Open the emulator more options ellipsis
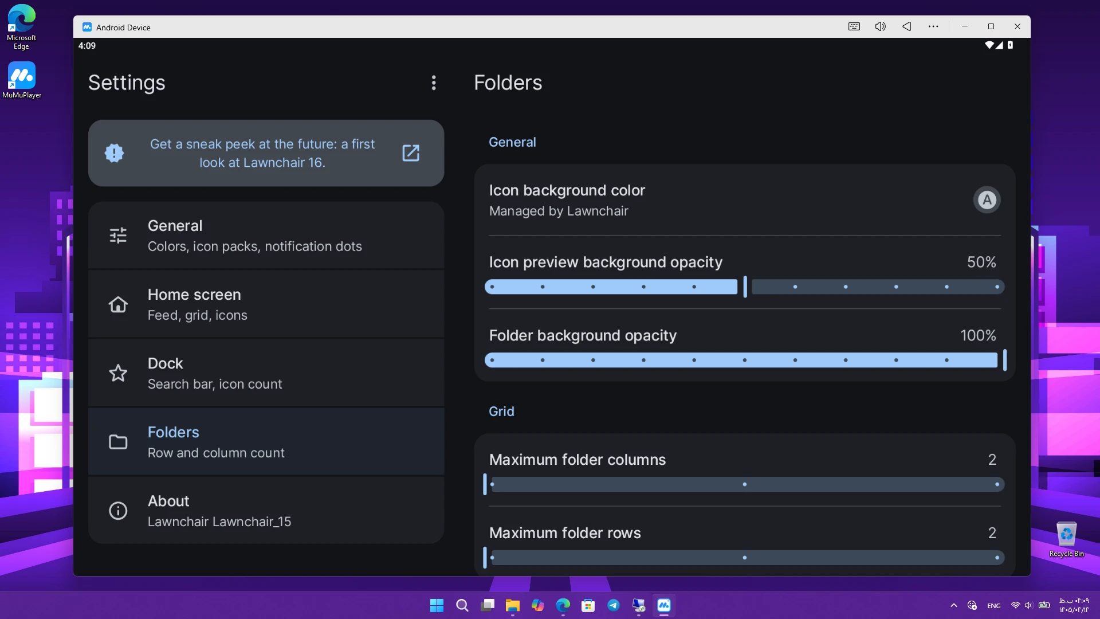The image size is (1100, 619). [933, 26]
